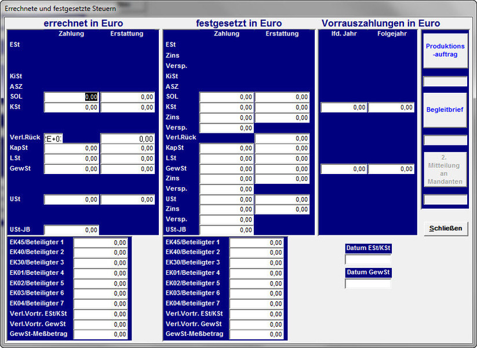Focus the errechnet LSt Erstattung field
The image size is (477, 348).
point(128,158)
